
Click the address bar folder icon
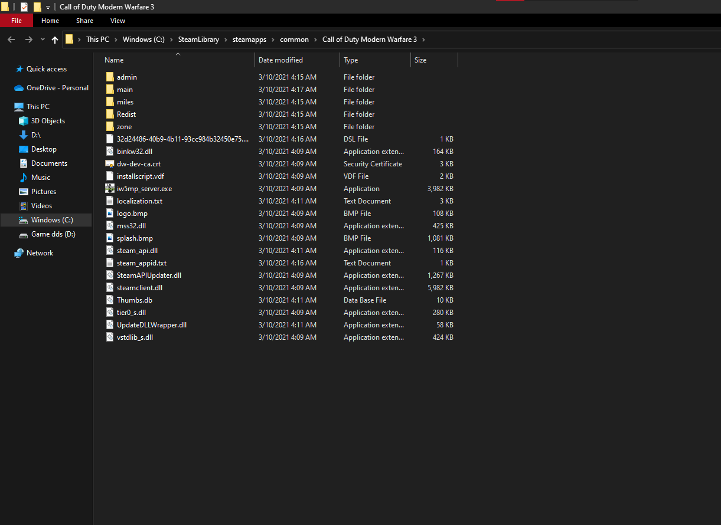70,40
